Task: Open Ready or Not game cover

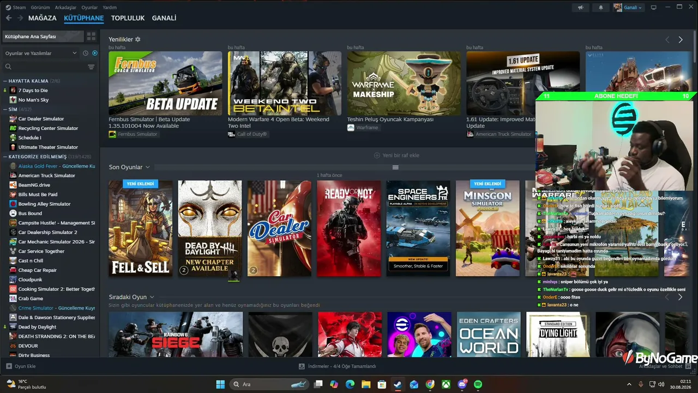Action: click(x=349, y=228)
